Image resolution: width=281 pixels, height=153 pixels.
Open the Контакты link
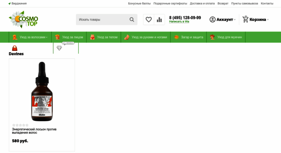[267, 3]
